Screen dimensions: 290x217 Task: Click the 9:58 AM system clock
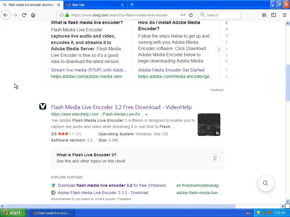click(280, 213)
